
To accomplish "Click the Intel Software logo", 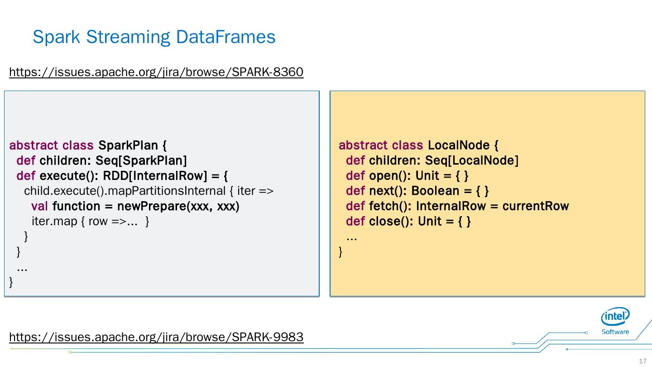I will click(x=615, y=321).
